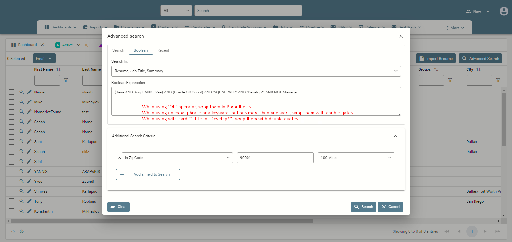Click the global Search field in header

[248, 11]
